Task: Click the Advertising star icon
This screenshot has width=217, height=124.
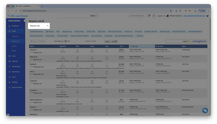Action: 9,72
